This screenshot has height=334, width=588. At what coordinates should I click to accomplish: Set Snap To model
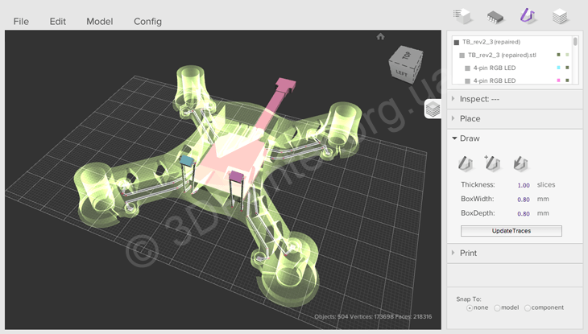tap(497, 308)
